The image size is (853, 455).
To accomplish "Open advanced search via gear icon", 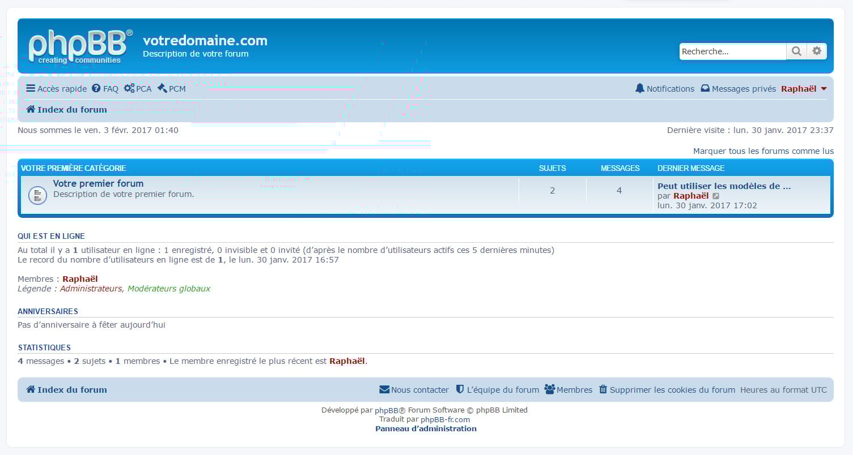I will pyautogui.click(x=817, y=51).
